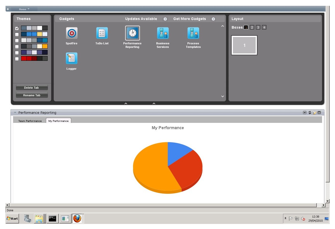Select layout with 3 boxes

(258, 27)
